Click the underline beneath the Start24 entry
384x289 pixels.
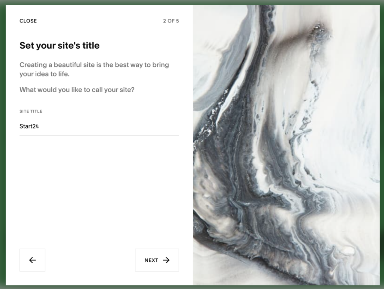tap(99, 135)
